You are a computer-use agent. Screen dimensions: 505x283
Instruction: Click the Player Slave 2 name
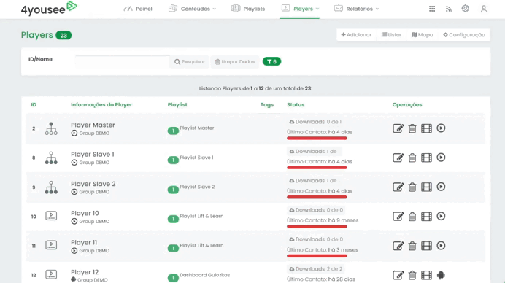[x=93, y=184]
